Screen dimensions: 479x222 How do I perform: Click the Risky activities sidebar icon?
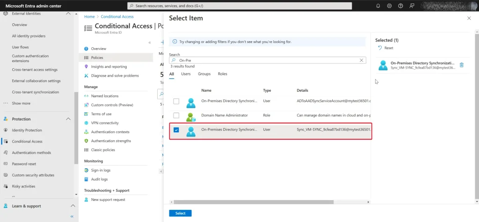pyautogui.click(x=6, y=186)
